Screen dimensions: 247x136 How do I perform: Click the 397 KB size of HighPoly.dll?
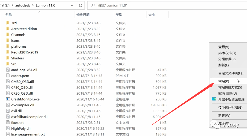(161, 128)
